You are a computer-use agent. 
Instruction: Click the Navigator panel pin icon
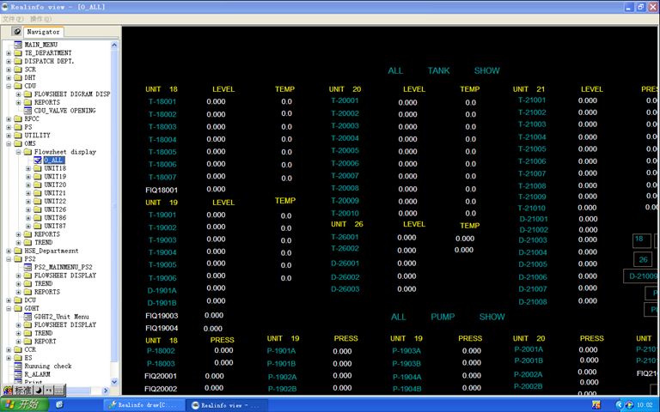coord(17,32)
